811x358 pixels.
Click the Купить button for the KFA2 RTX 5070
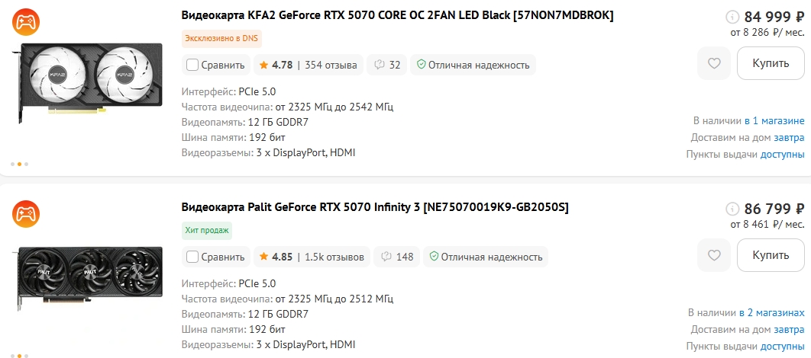[771, 63]
